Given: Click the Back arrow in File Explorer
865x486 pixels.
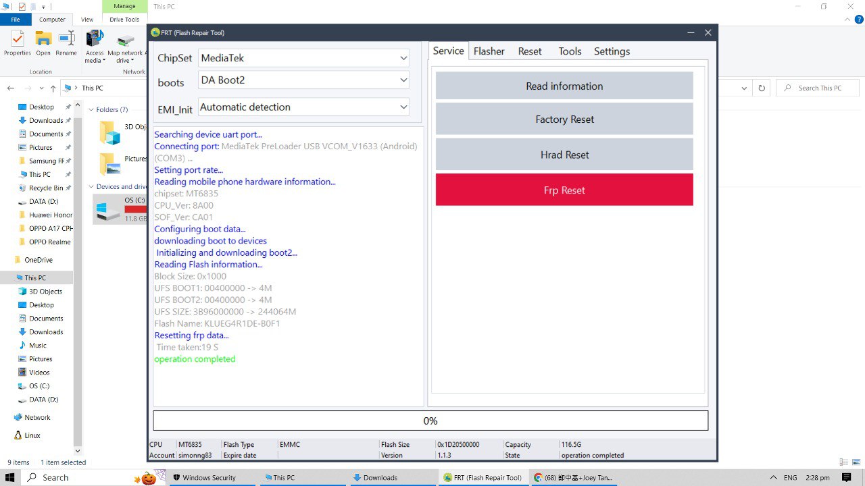Looking at the screenshot, I should (11, 88).
